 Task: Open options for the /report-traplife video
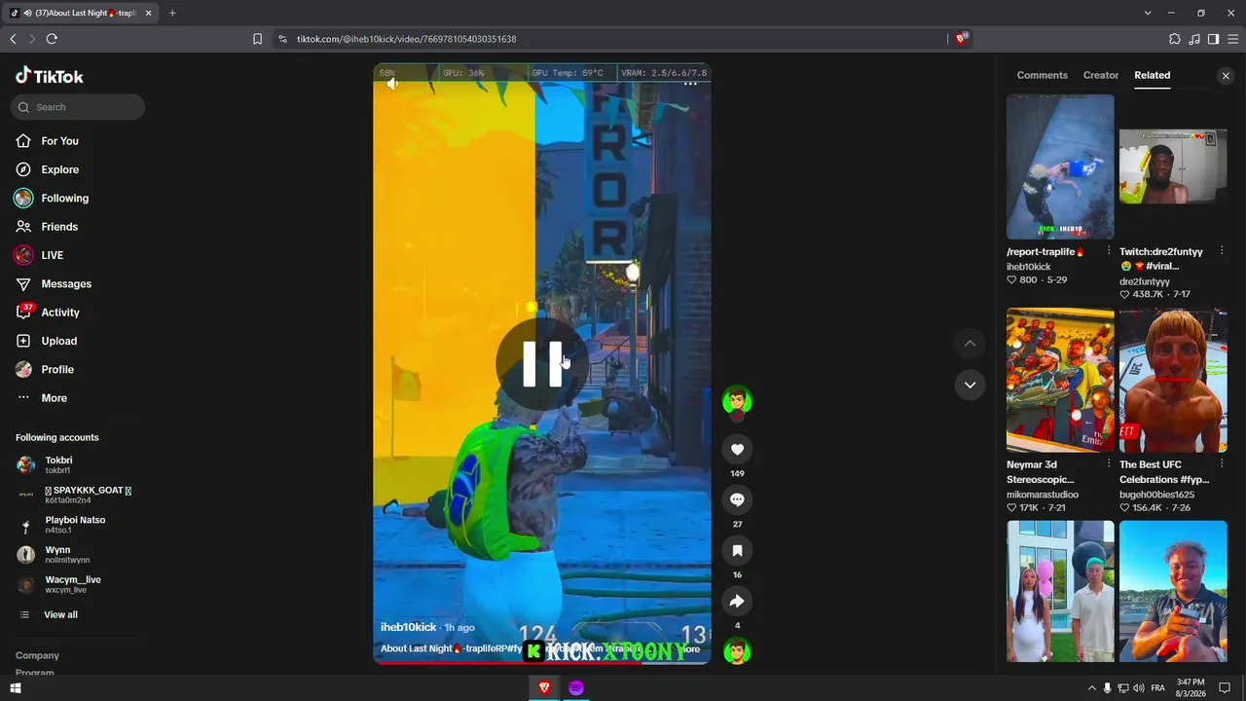point(1109,251)
